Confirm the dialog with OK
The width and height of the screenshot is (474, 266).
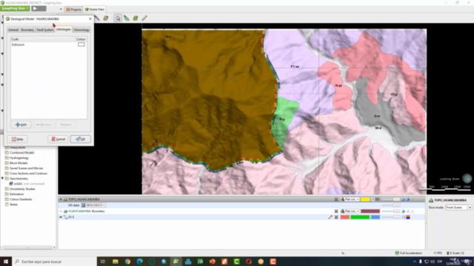pyautogui.click(x=81, y=139)
